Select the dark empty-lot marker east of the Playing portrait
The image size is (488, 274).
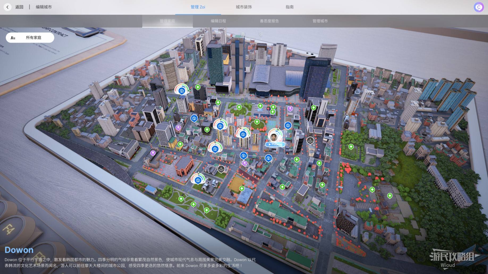pos(310,140)
